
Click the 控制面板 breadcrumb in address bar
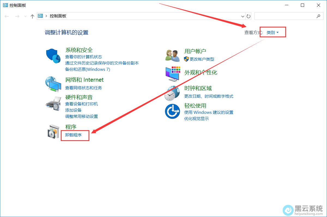pyautogui.click(x=58, y=16)
